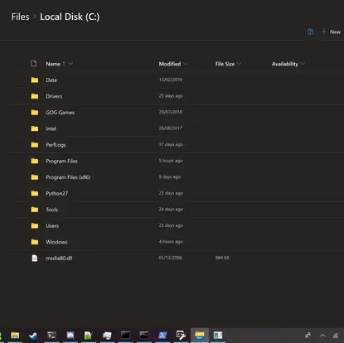The image size is (344, 343).
Task: Show hidden system tray icons chevron
Action: pos(322,336)
